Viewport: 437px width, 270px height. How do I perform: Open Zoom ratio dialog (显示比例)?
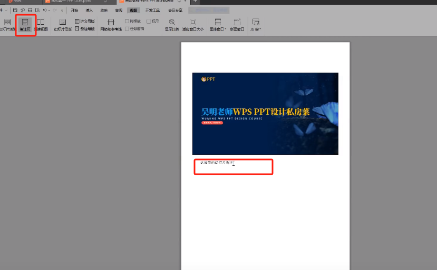172,25
